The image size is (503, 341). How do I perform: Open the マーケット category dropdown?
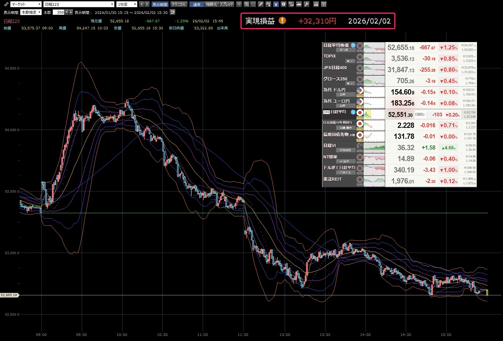point(26,4)
